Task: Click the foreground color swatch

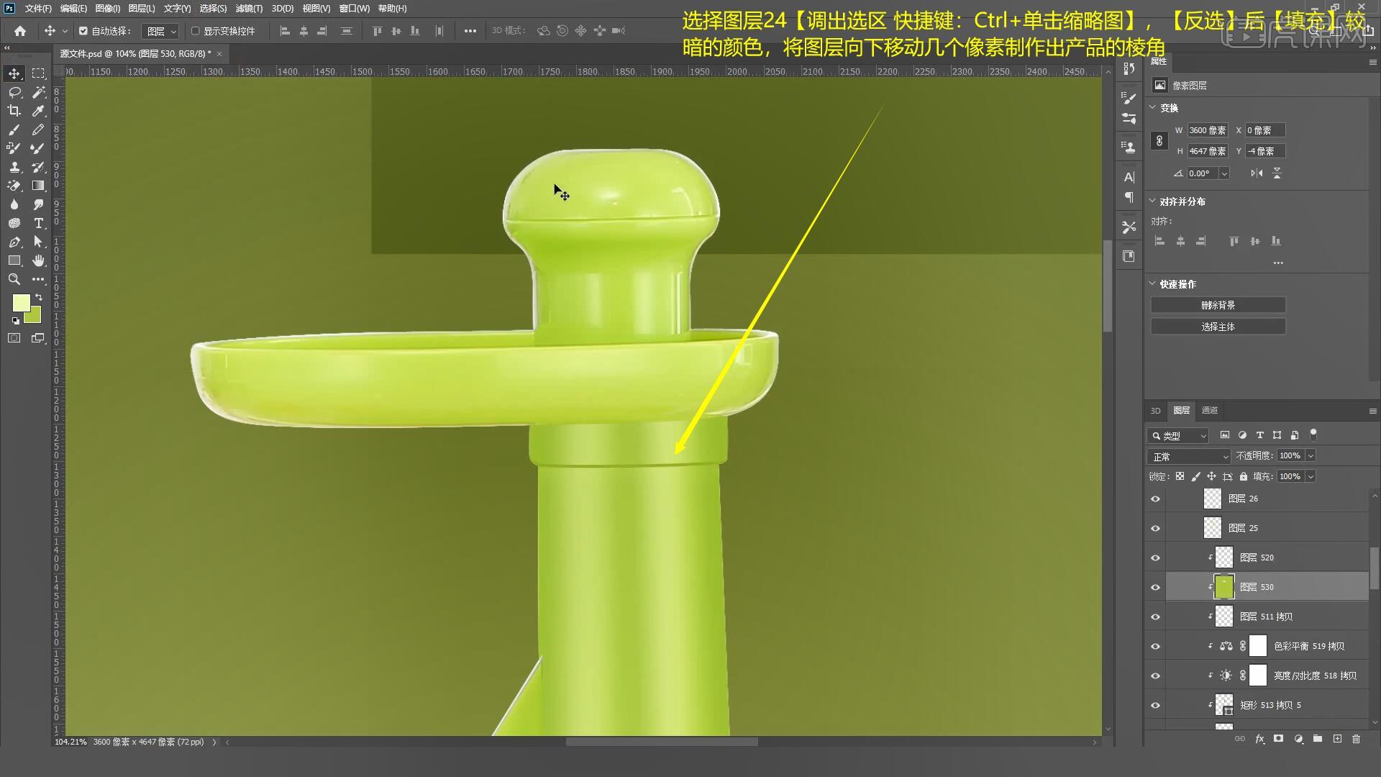Action: tap(21, 302)
